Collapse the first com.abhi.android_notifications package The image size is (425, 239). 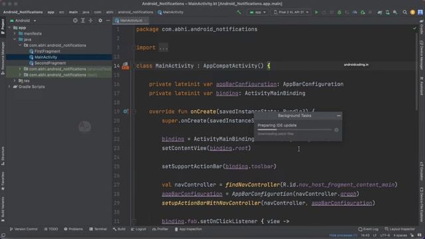point(20,45)
